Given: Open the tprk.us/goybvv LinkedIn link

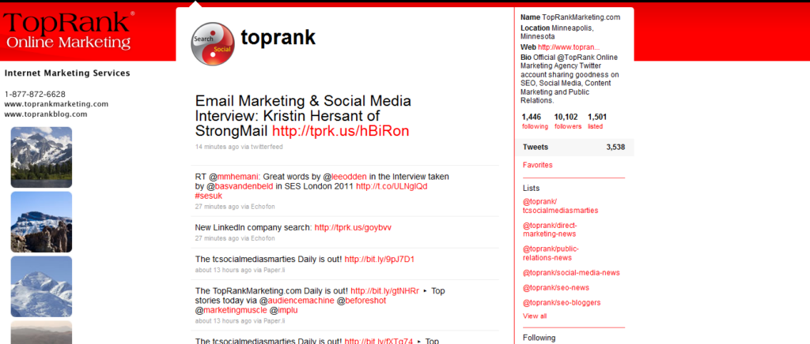Looking at the screenshot, I should coord(353,227).
